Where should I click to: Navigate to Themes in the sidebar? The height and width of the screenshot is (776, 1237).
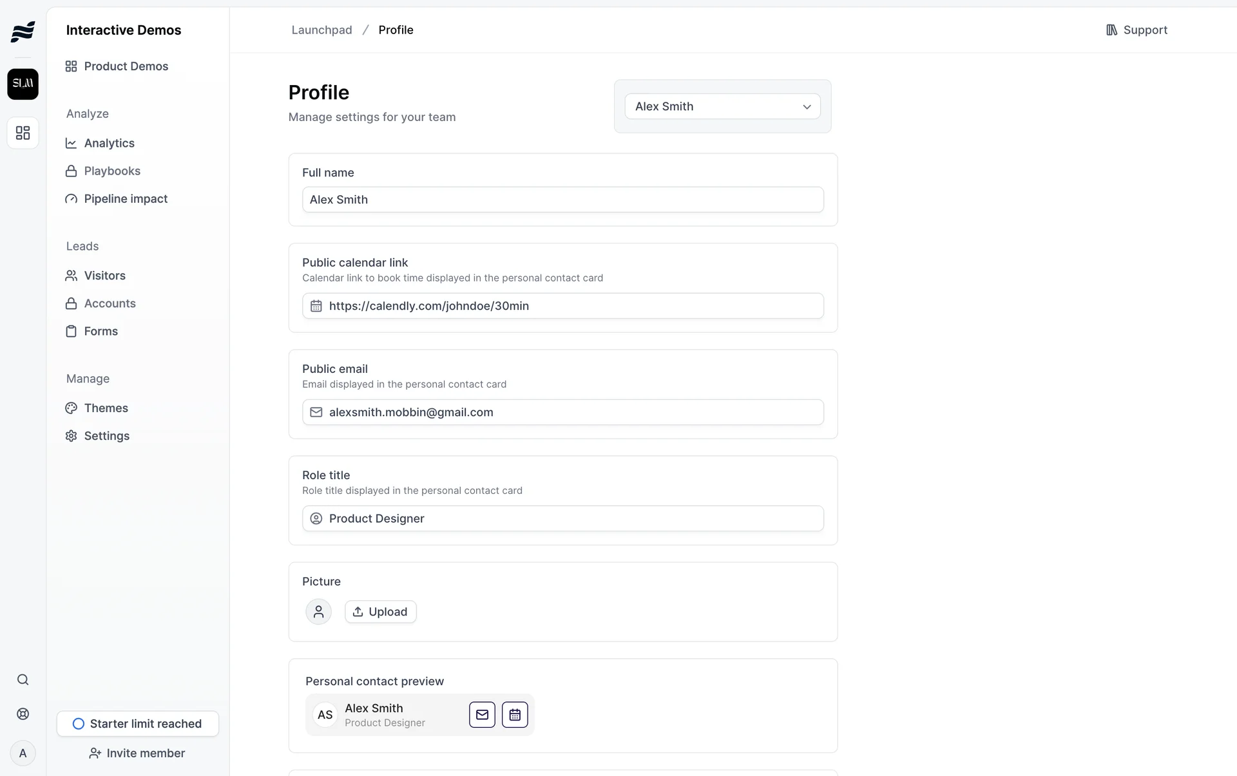106,408
